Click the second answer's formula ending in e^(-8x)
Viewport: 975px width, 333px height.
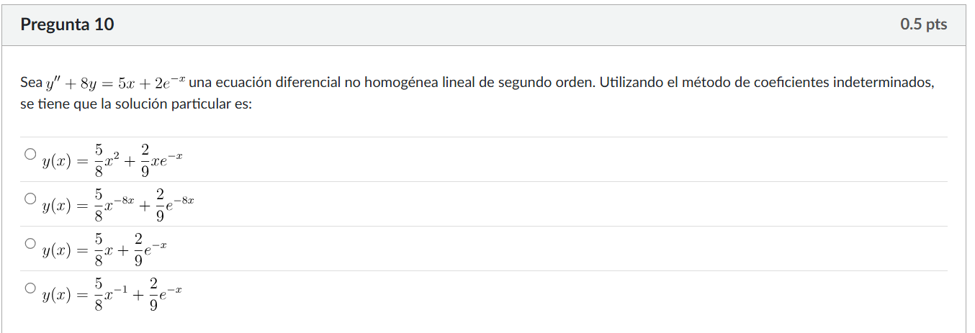[118, 205]
